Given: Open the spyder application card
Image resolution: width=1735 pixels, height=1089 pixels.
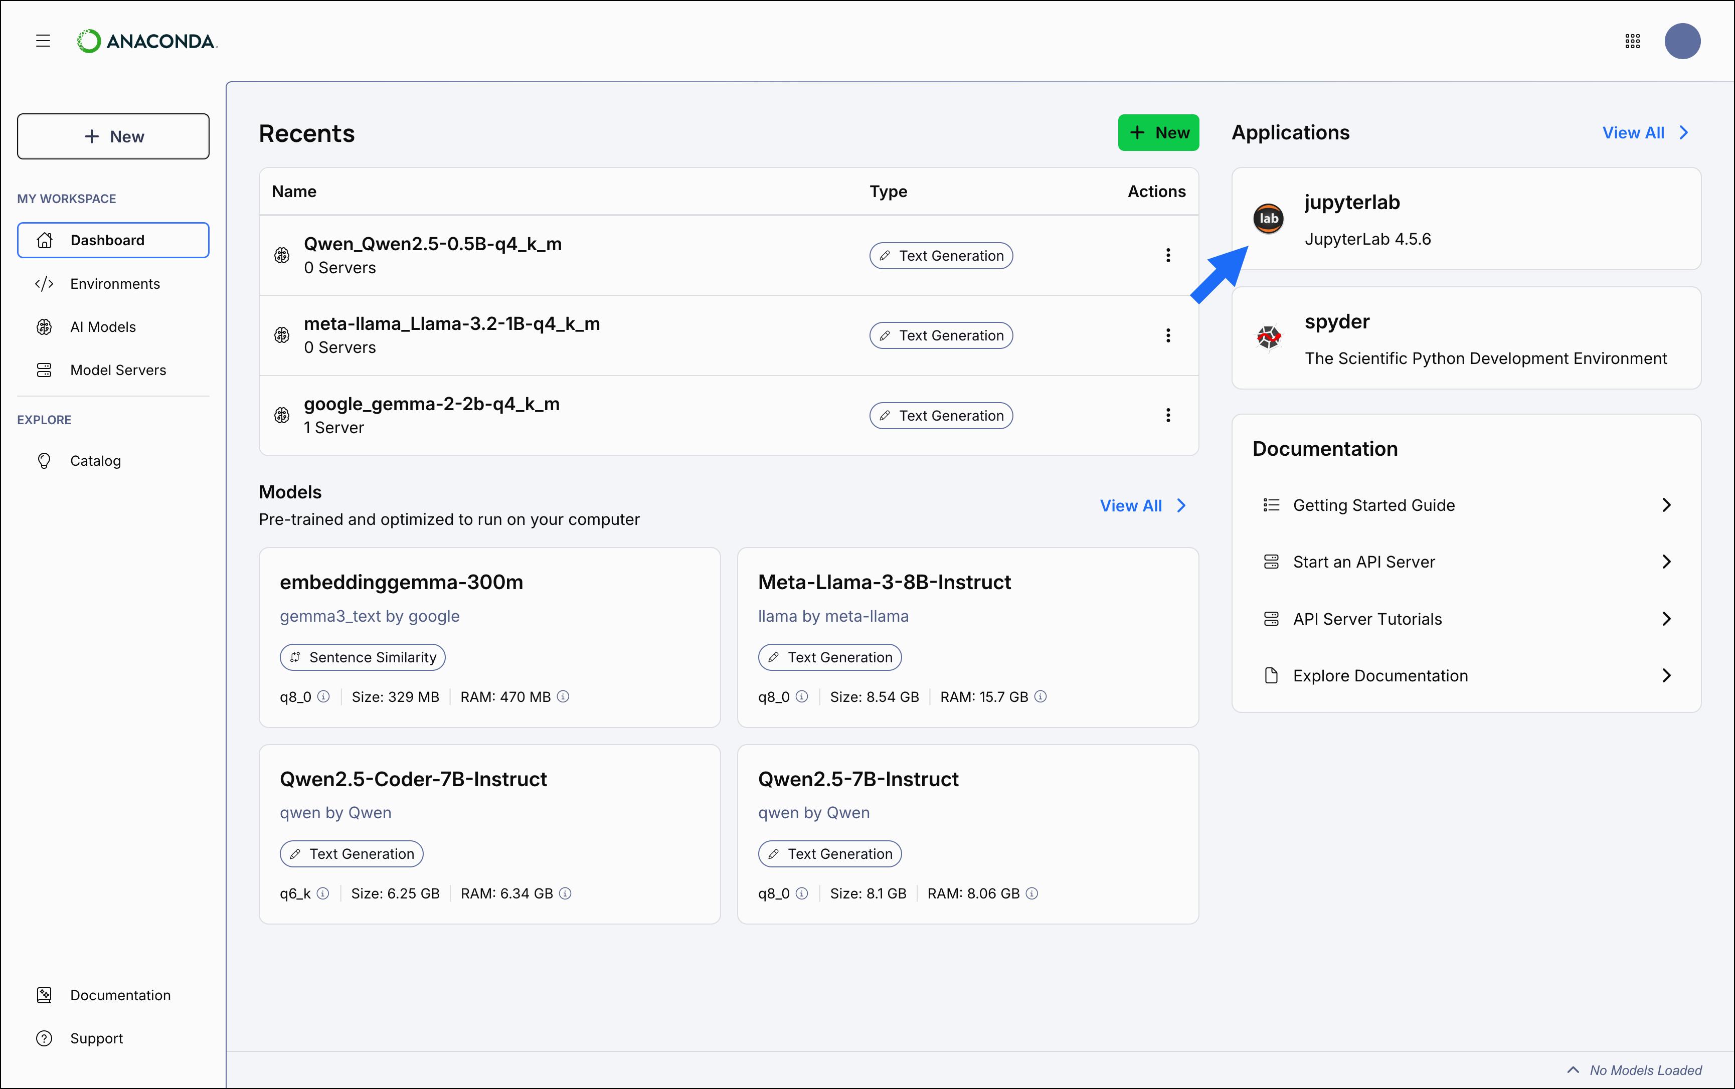Looking at the screenshot, I should pos(1466,338).
